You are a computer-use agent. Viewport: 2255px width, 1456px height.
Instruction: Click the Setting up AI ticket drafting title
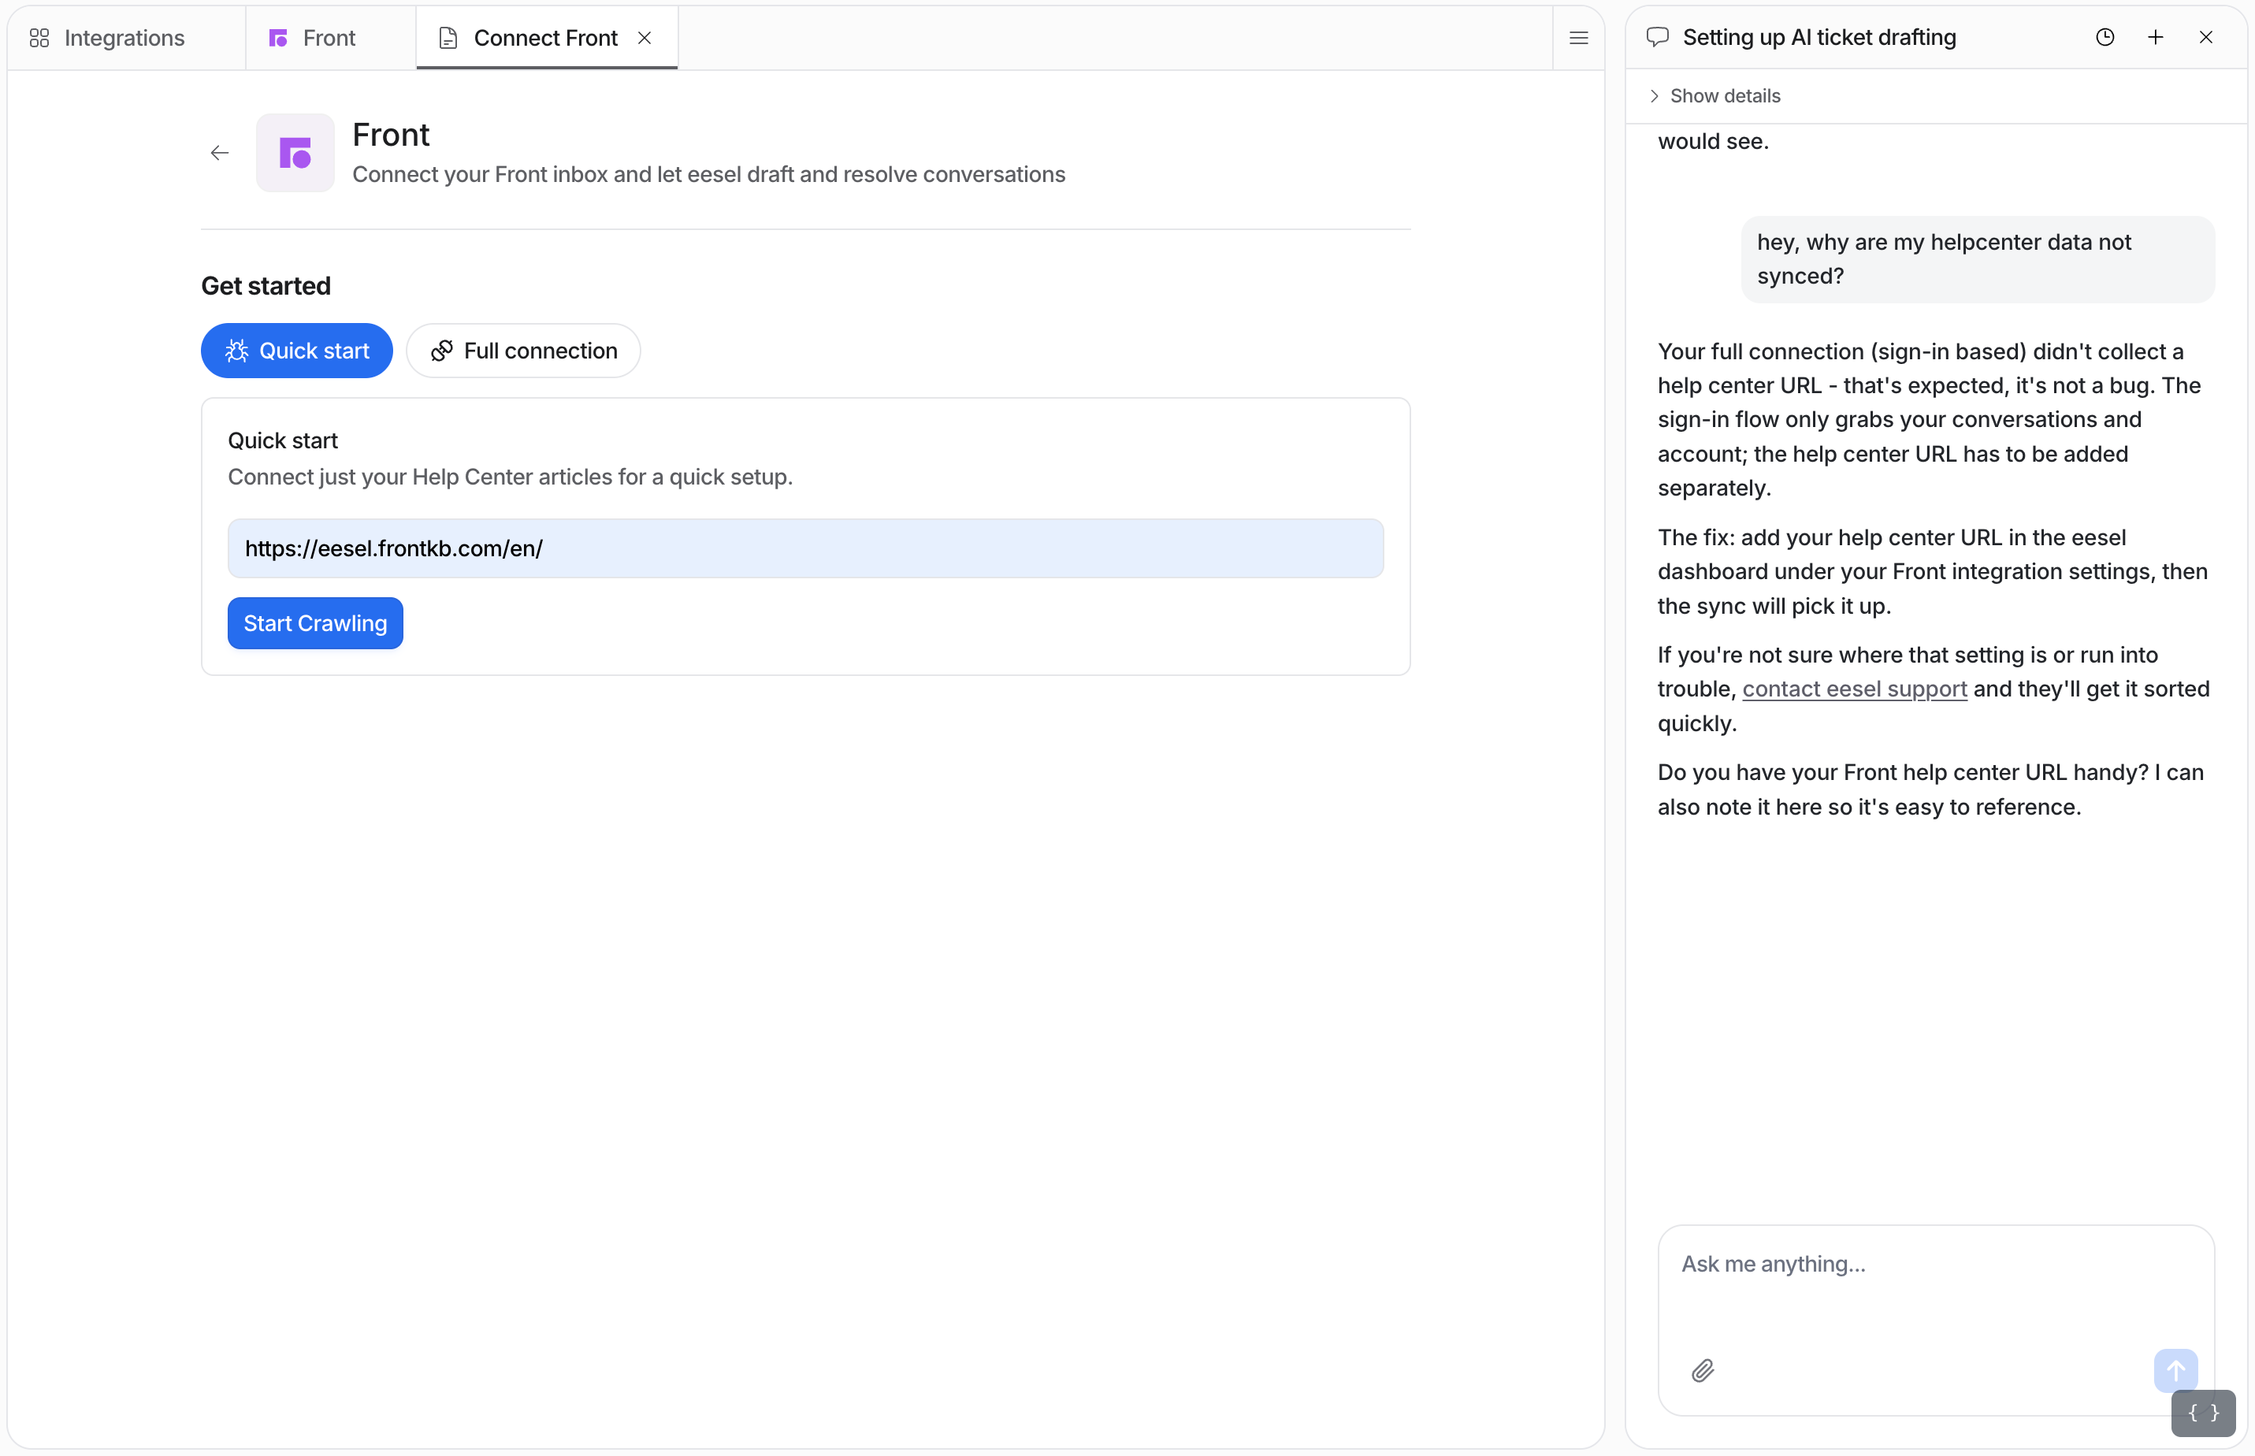click(x=1820, y=37)
